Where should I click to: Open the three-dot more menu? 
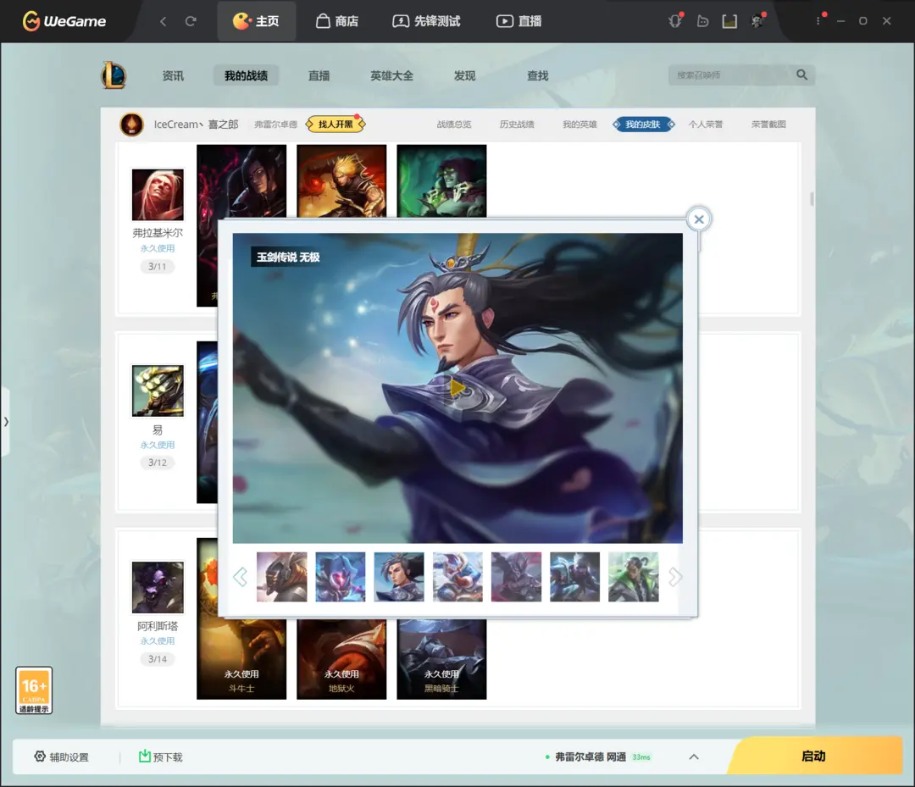[818, 20]
